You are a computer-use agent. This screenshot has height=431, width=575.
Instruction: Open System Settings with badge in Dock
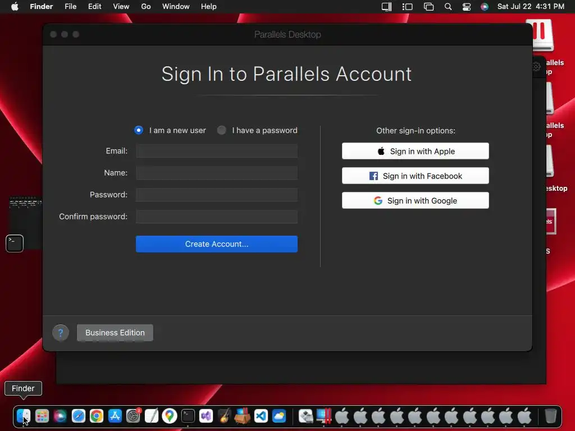(x=133, y=416)
